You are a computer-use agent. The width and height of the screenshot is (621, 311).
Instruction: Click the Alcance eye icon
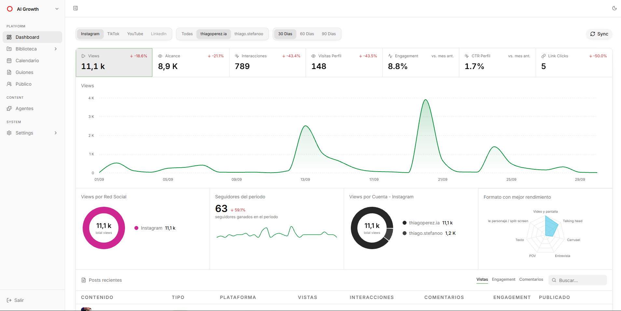(x=160, y=56)
